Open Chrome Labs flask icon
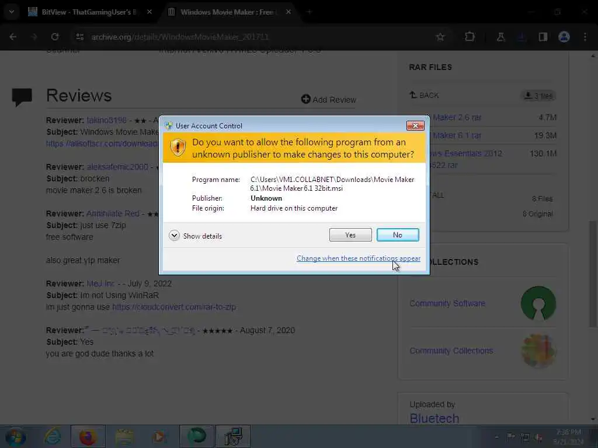This screenshot has width=598, height=448. [x=500, y=37]
